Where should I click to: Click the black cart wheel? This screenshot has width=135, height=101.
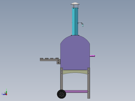(62, 94)
